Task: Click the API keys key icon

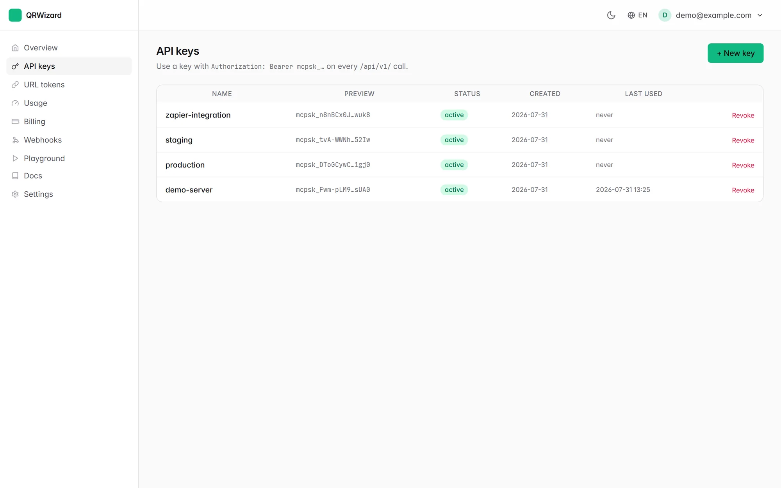Action: tap(15, 66)
